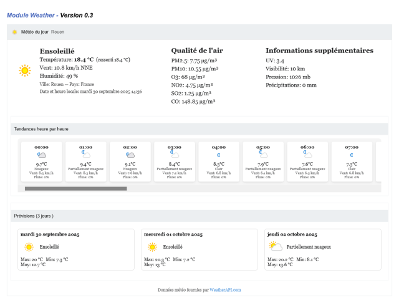The height and width of the screenshot is (303, 399).
Task: Click the Ville: Rouen — Pays: France line
Action: pyautogui.click(x=67, y=84)
